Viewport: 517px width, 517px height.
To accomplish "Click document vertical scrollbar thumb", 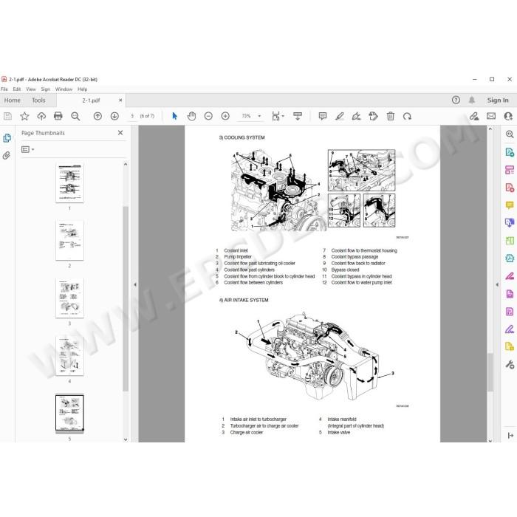I will click(490, 372).
